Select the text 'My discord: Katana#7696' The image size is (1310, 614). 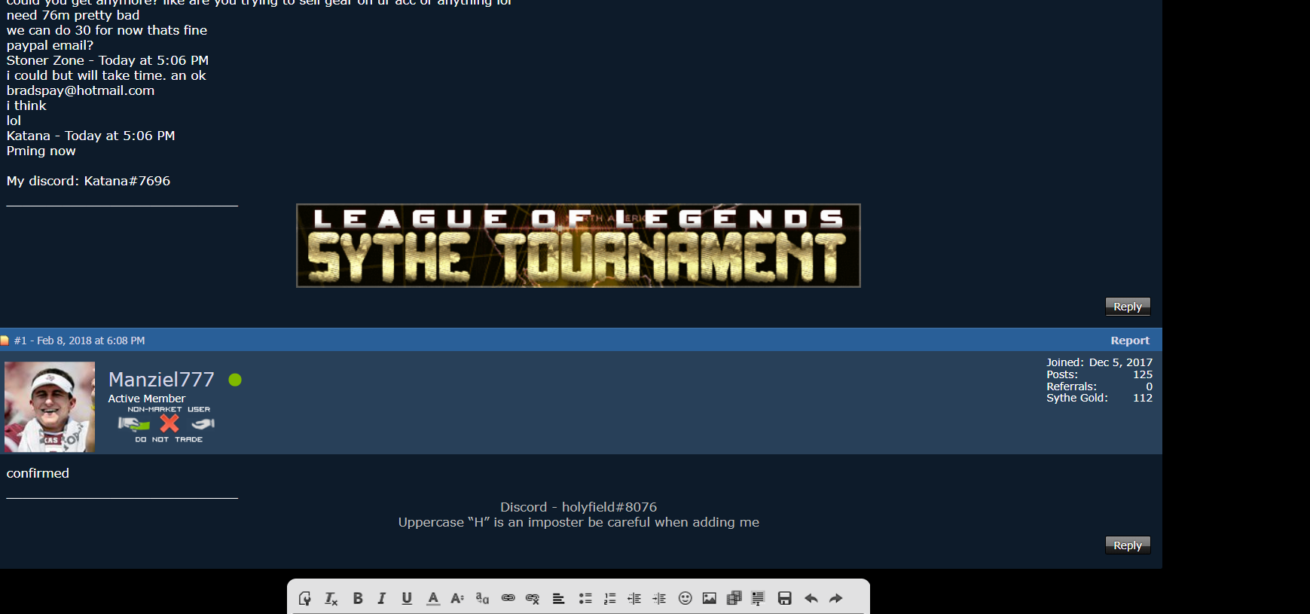click(88, 181)
